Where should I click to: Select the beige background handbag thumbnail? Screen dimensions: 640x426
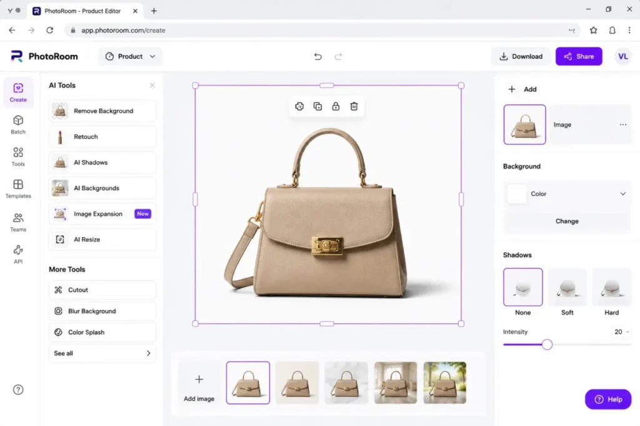tap(297, 382)
